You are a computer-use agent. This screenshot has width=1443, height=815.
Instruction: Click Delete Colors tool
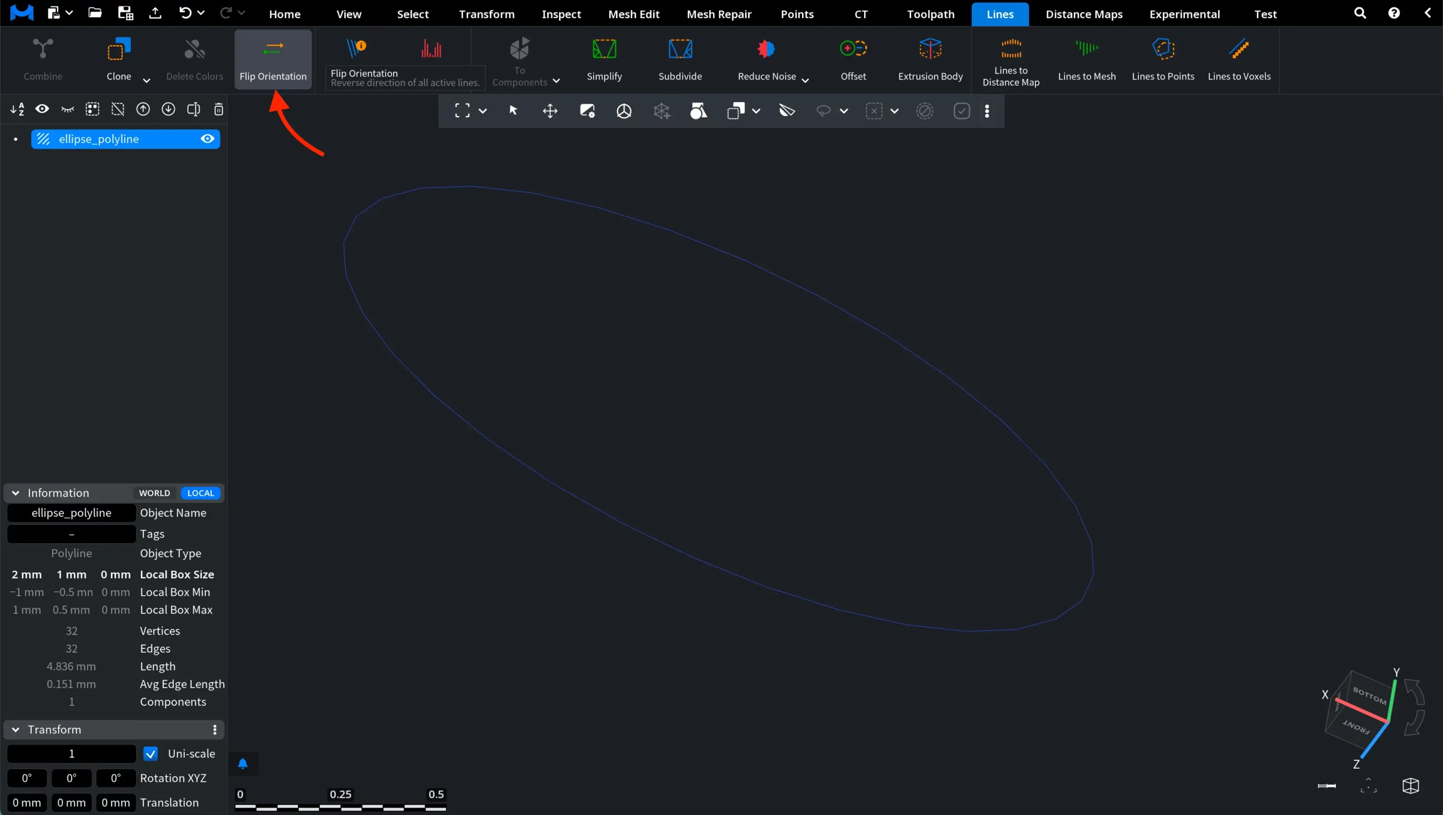pyautogui.click(x=194, y=59)
